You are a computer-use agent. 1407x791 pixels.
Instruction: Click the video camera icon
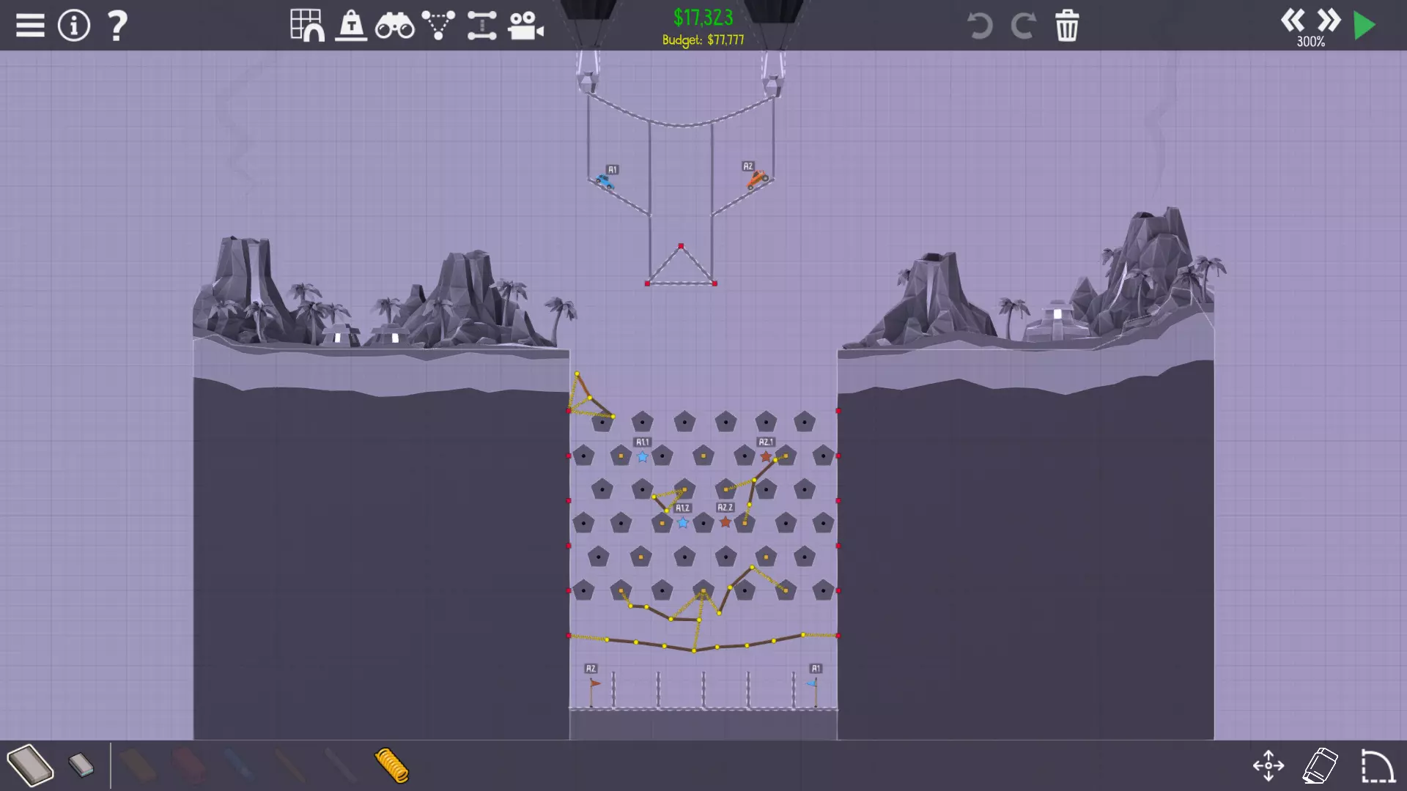pos(525,26)
